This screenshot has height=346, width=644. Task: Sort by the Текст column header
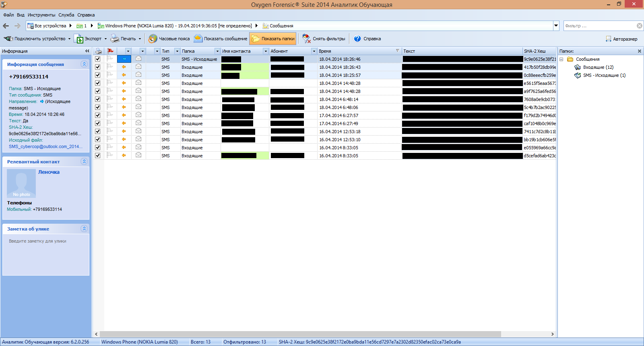(462, 51)
